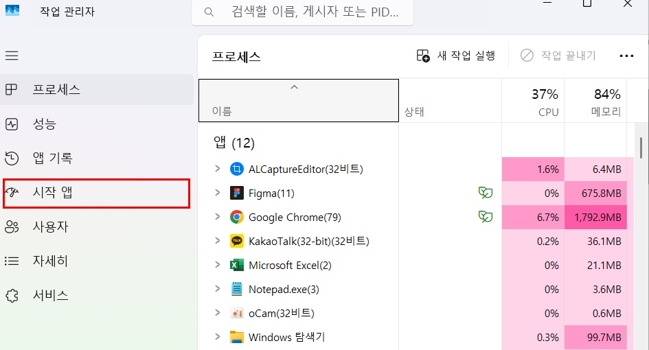Click the 프로세스 page heading
This screenshot has width=649, height=350.
point(236,56)
